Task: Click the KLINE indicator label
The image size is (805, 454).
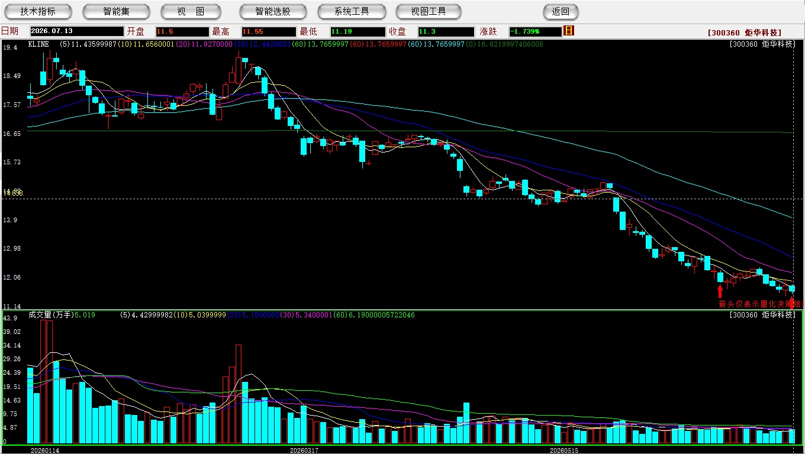Action: pyautogui.click(x=38, y=44)
